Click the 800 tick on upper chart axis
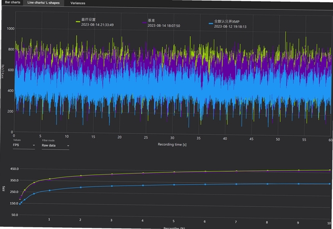 click(11, 49)
